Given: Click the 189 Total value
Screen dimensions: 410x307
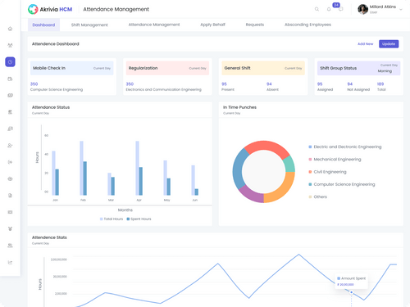Looking at the screenshot, I should pos(380,84).
